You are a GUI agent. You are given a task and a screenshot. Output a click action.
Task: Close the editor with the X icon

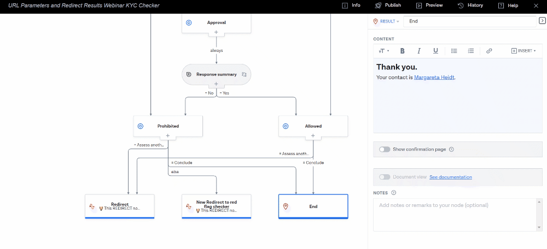pyautogui.click(x=536, y=5)
